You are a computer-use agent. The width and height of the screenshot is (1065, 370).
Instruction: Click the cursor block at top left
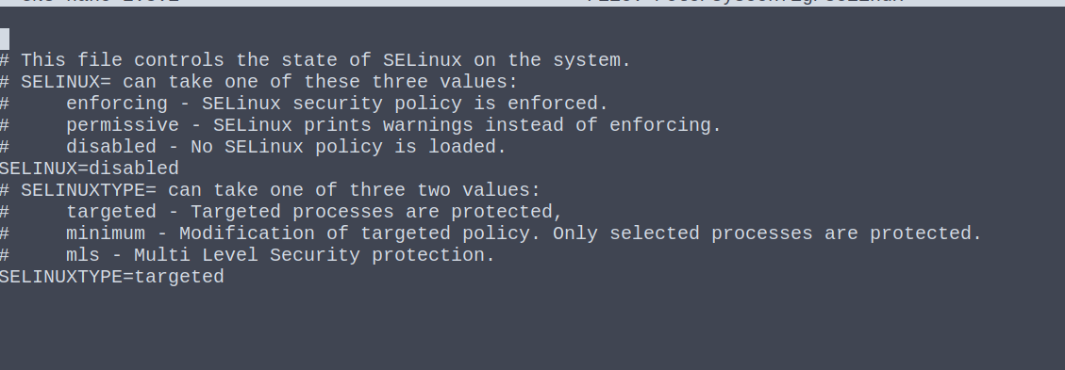coord(4,39)
